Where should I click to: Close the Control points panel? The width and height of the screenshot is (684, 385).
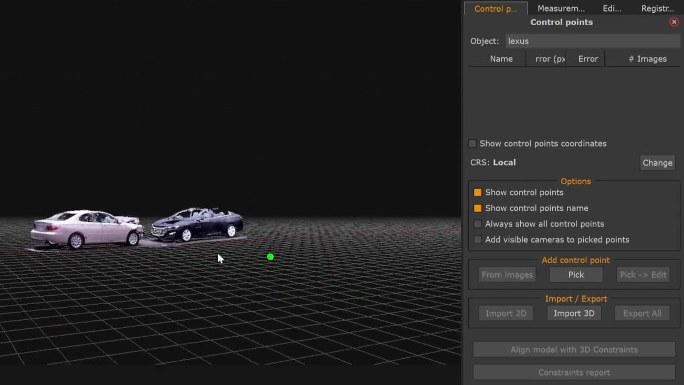coord(674,22)
